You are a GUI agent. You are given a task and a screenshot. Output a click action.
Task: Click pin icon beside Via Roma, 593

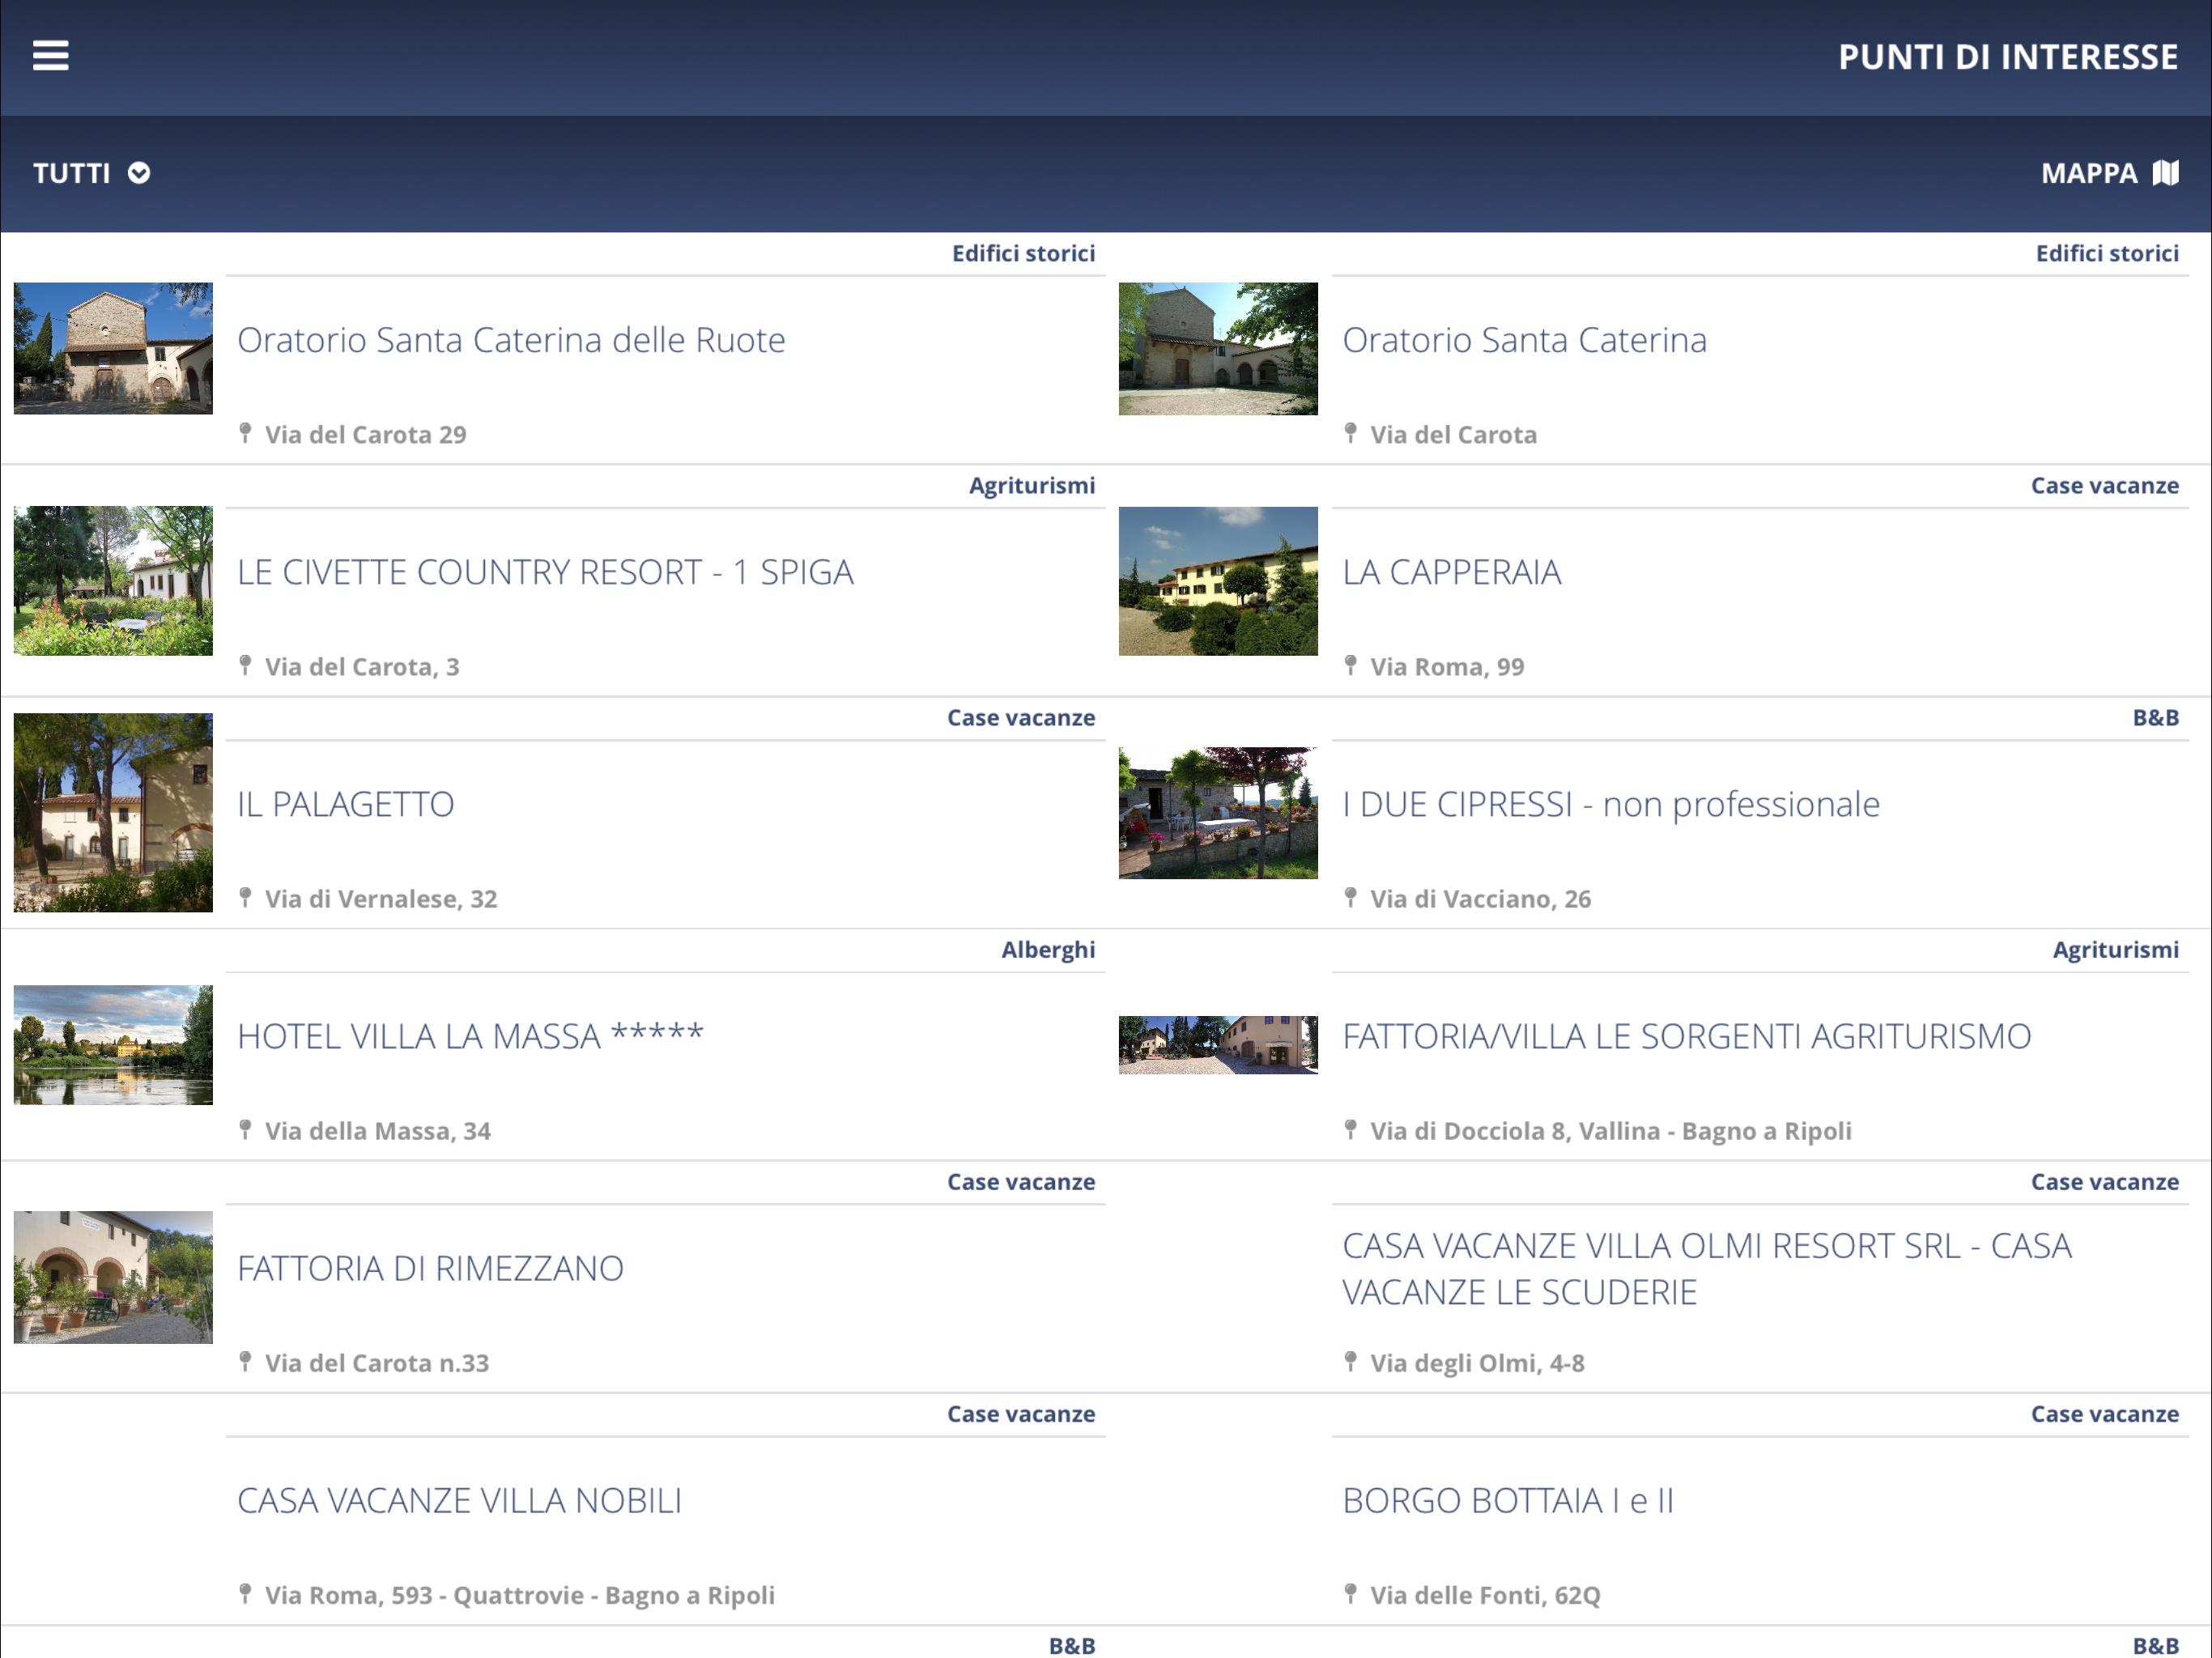(x=245, y=1593)
